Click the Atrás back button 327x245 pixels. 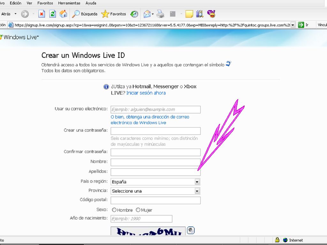(6, 14)
